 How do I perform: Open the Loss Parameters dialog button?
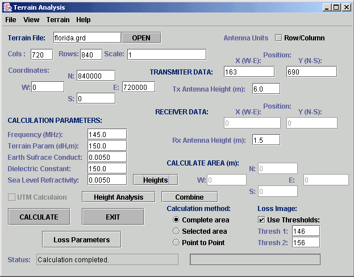pos(81,239)
